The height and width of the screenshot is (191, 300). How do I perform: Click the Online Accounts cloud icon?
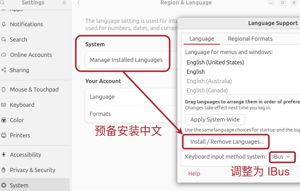(x=4, y=55)
